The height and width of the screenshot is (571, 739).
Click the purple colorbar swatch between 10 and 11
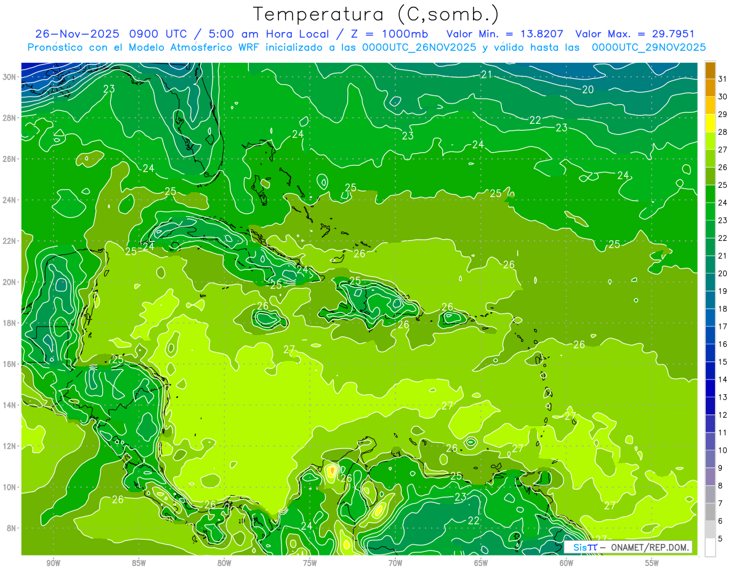click(x=710, y=442)
